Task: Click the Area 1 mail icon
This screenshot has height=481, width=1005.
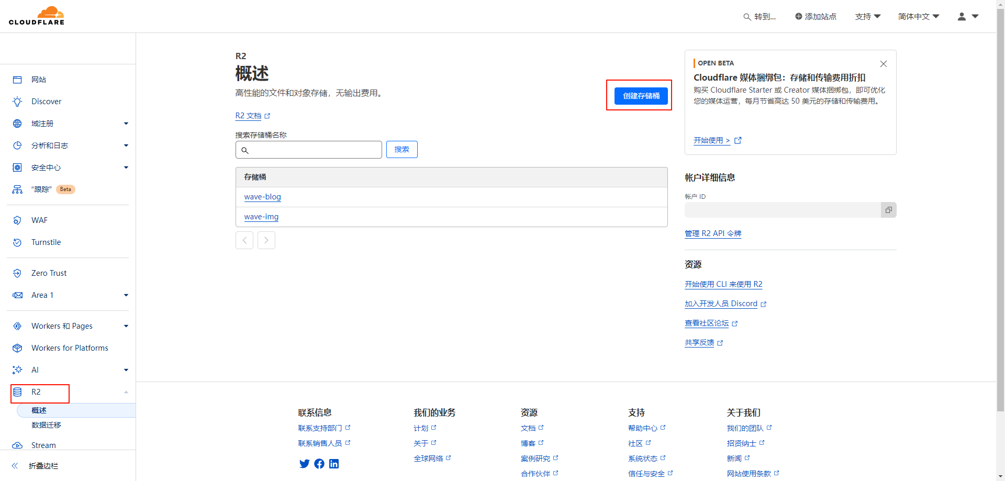Action: (17, 295)
